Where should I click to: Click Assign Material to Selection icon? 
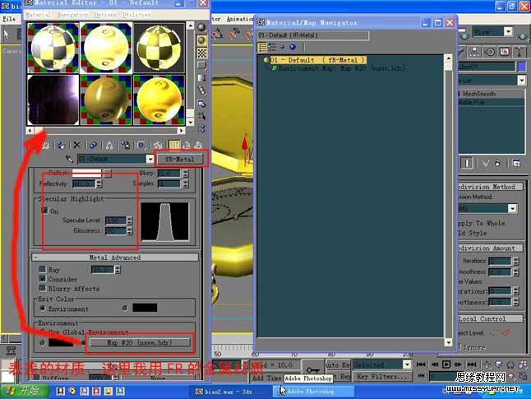pos(62,146)
